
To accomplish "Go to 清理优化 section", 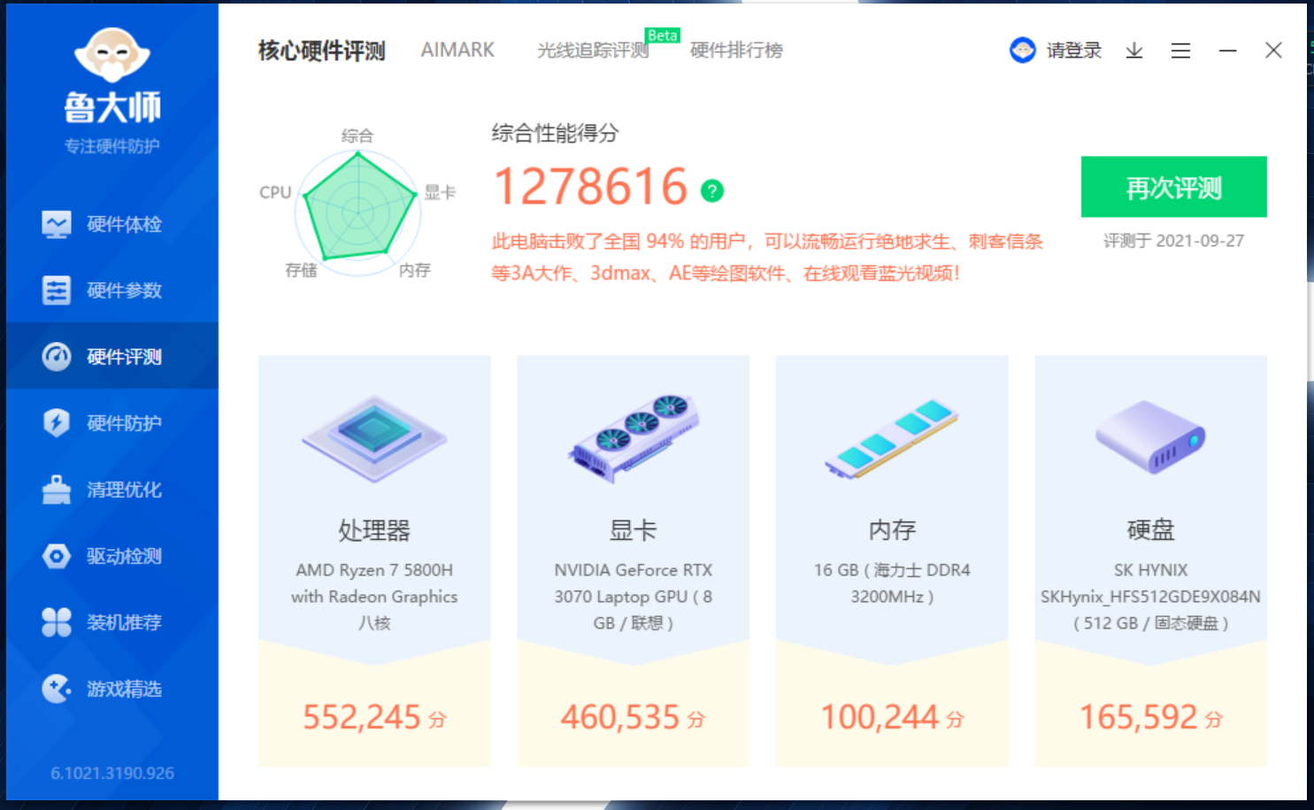I will (x=112, y=490).
